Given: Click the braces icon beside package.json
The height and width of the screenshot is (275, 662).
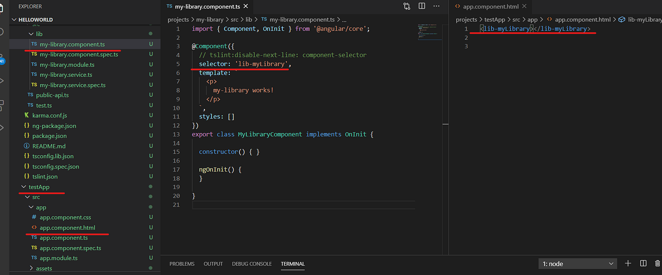Looking at the screenshot, I should pos(27,136).
